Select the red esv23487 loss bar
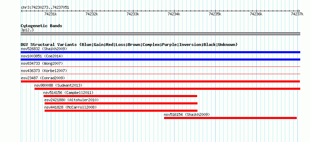Viewport: 310px width, 142px height. [x=160, y=81]
